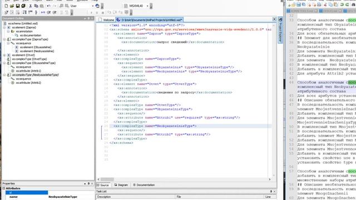The height and width of the screenshot is (200, 356).
Task: Close the Properties panel
Action: coord(92,183)
